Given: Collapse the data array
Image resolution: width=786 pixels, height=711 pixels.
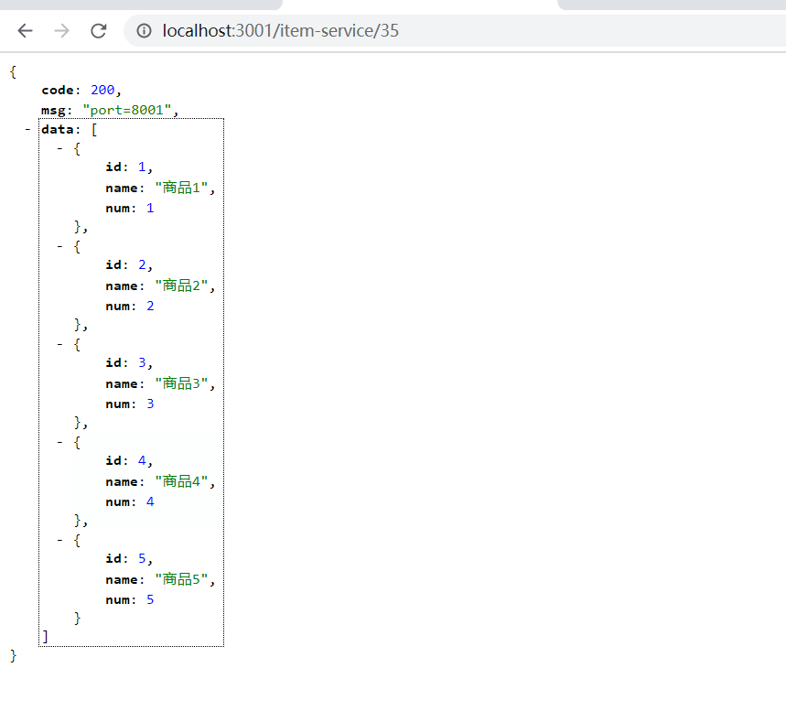Looking at the screenshot, I should [x=27, y=129].
